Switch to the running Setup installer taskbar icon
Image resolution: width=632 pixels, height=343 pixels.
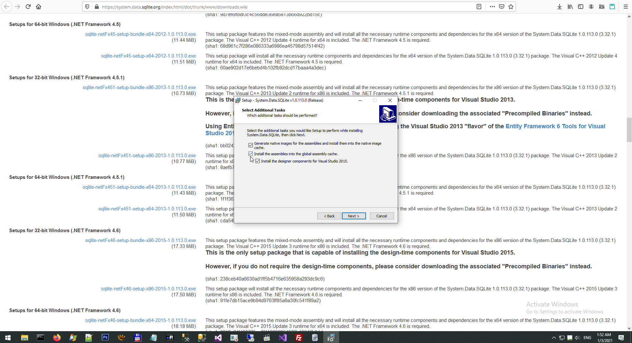[x=331, y=337]
